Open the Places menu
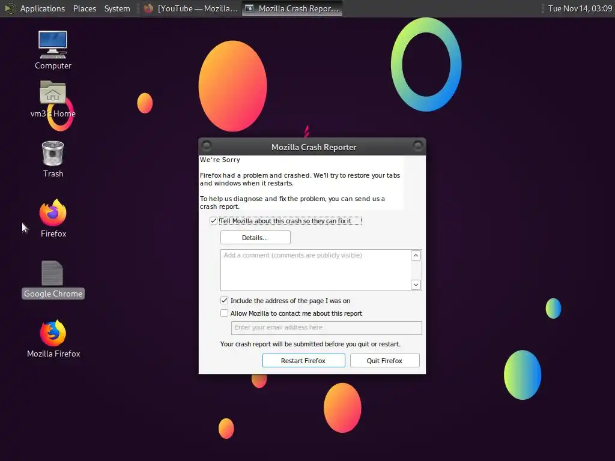The width and height of the screenshot is (615, 461). tap(85, 8)
